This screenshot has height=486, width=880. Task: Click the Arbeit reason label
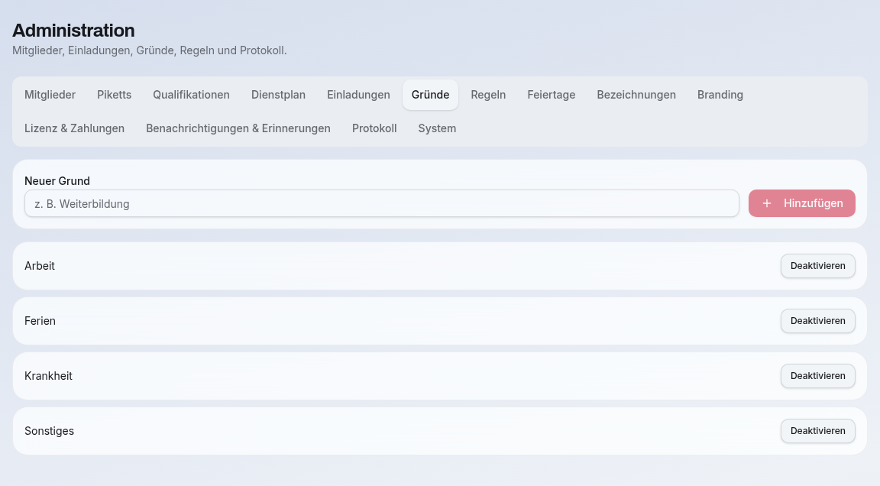40,266
